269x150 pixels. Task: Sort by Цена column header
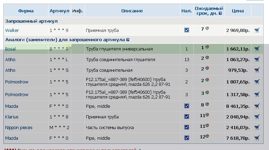238,11
